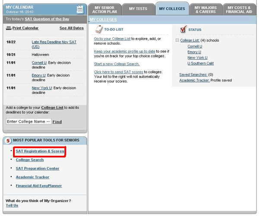Screen dimensions: 259x216
Task: Select Emory U in Status college list
Action: coord(194,52)
